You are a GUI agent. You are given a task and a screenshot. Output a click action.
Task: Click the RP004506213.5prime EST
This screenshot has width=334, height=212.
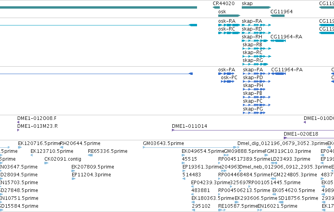pos(220,194)
